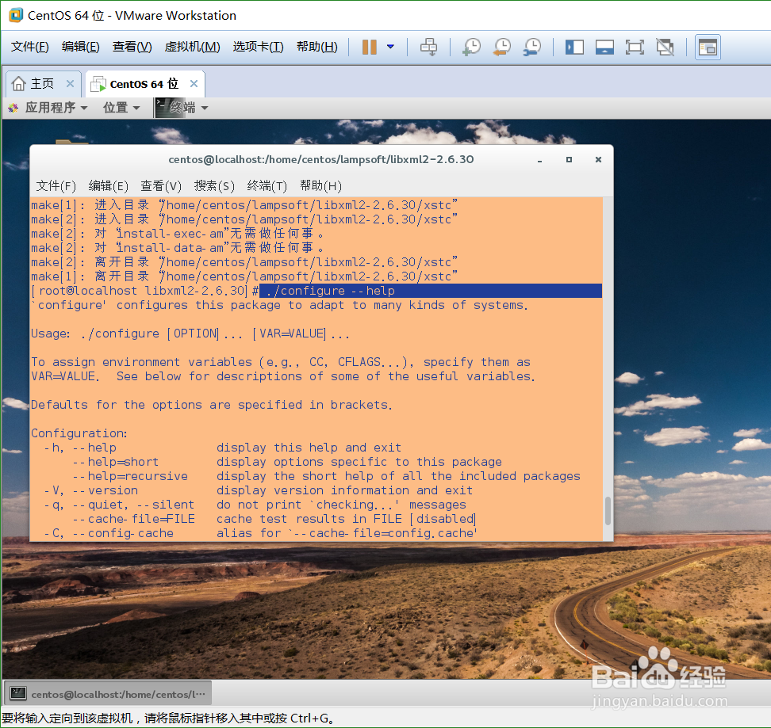Click the 'To assign environment variables' line
Viewport: 771px width, 728px height.
point(281,362)
